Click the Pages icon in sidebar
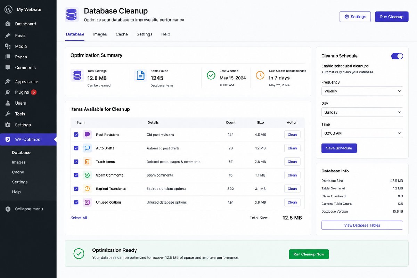Viewport: 417px width, 278px height. pos(8,57)
